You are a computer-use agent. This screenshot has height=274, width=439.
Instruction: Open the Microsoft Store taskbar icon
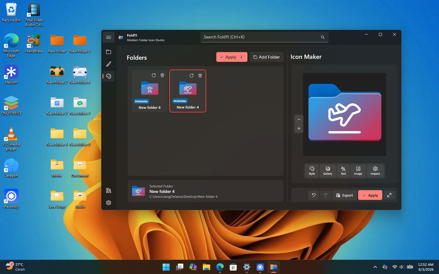click(233, 267)
